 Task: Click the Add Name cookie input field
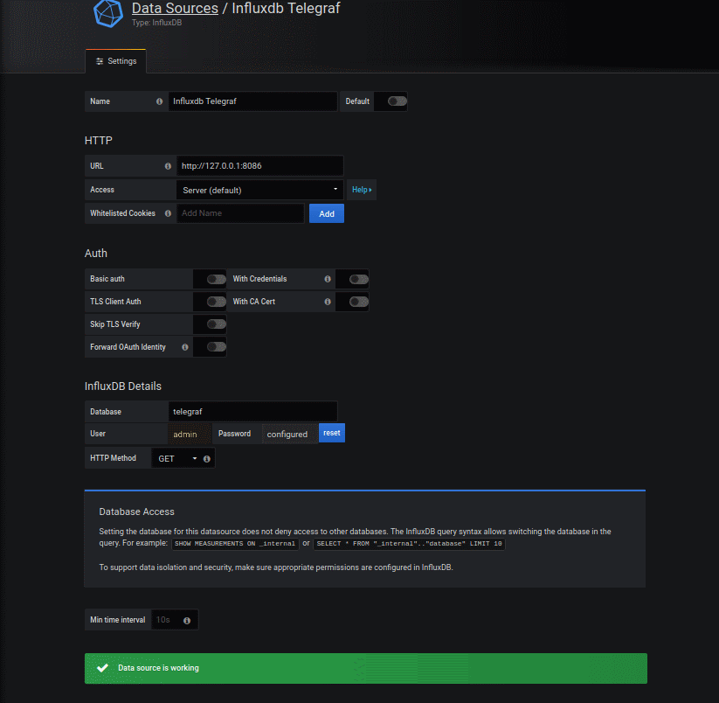point(240,213)
